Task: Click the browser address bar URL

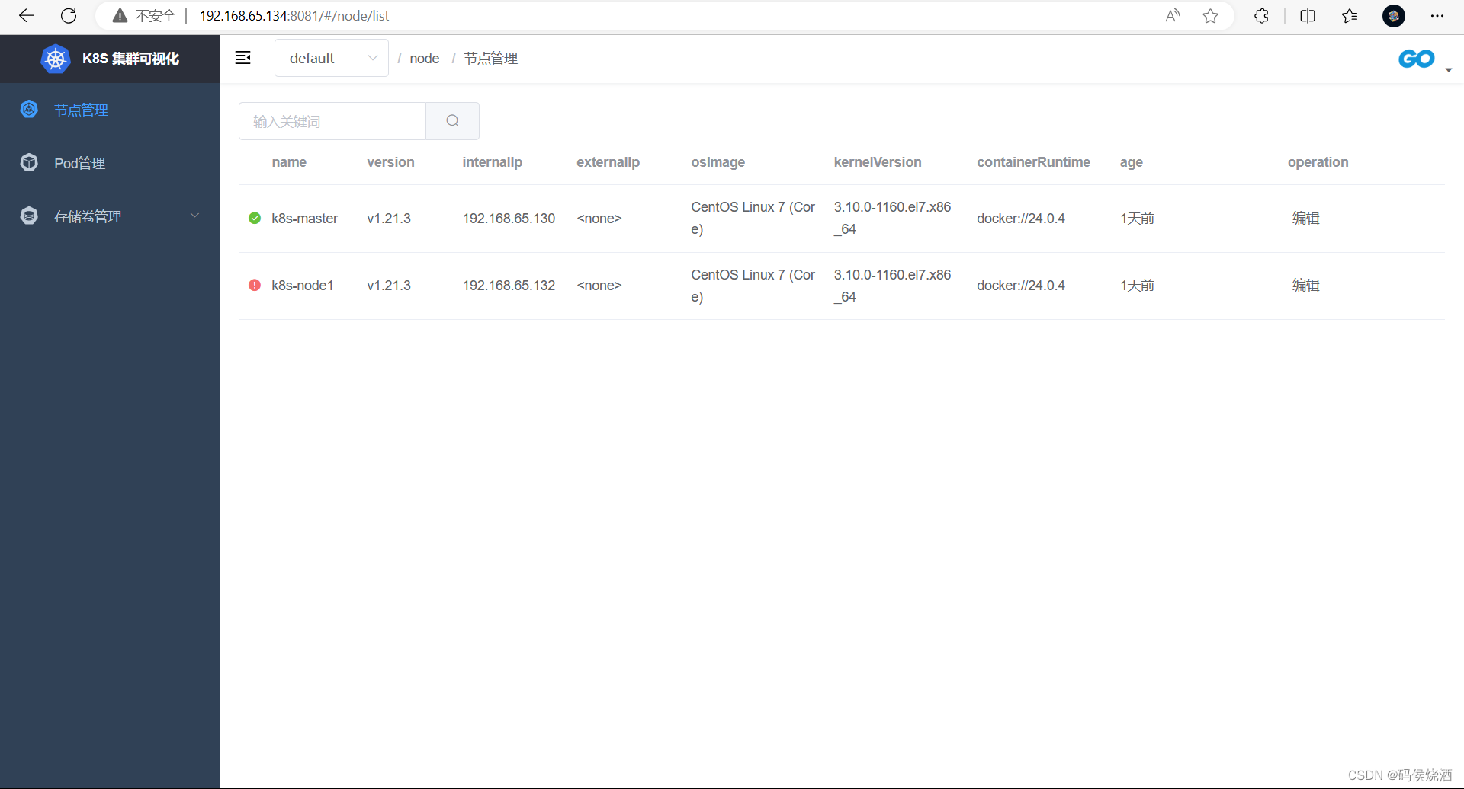Action: point(294,16)
